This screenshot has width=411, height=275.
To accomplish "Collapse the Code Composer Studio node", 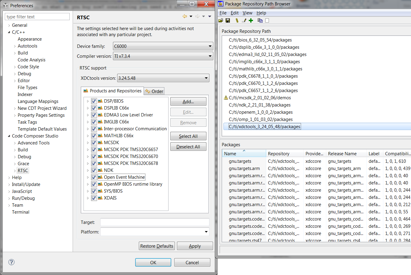I will (x=9, y=136).
